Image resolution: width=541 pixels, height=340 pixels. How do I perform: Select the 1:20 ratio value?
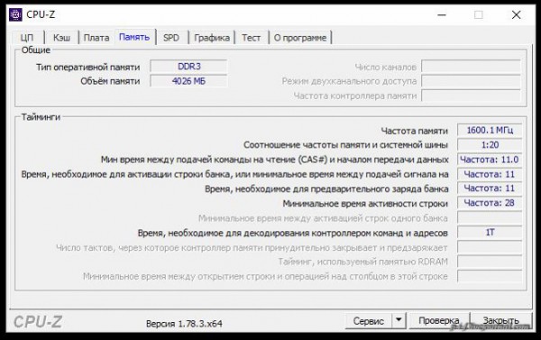pos(490,145)
